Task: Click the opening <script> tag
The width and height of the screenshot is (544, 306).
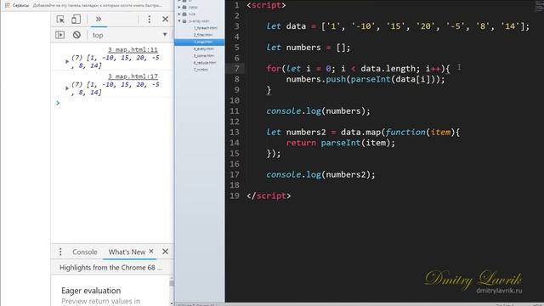Action: click(266, 5)
